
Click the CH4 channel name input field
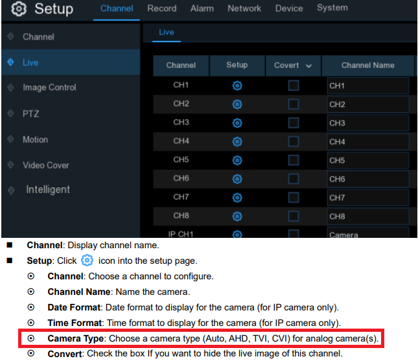coord(368,142)
